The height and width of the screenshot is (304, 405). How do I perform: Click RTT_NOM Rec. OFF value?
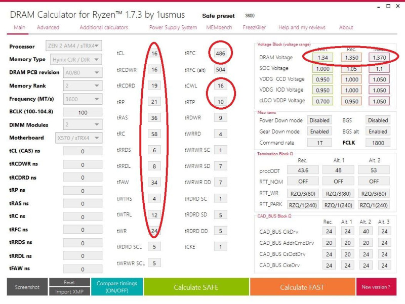303,182
